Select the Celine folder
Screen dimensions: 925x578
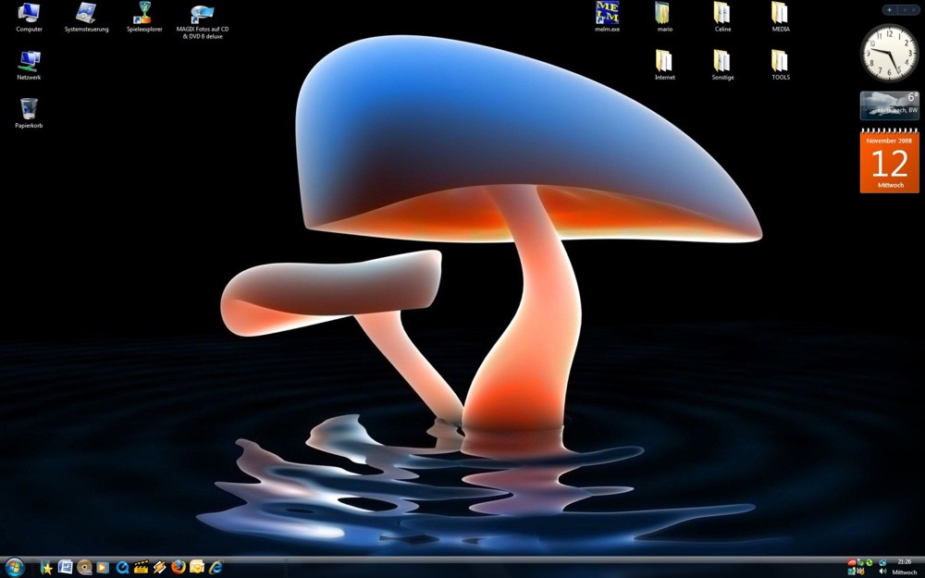coord(722,14)
